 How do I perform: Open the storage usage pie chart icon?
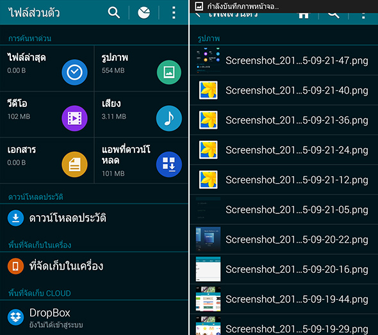coord(144,13)
